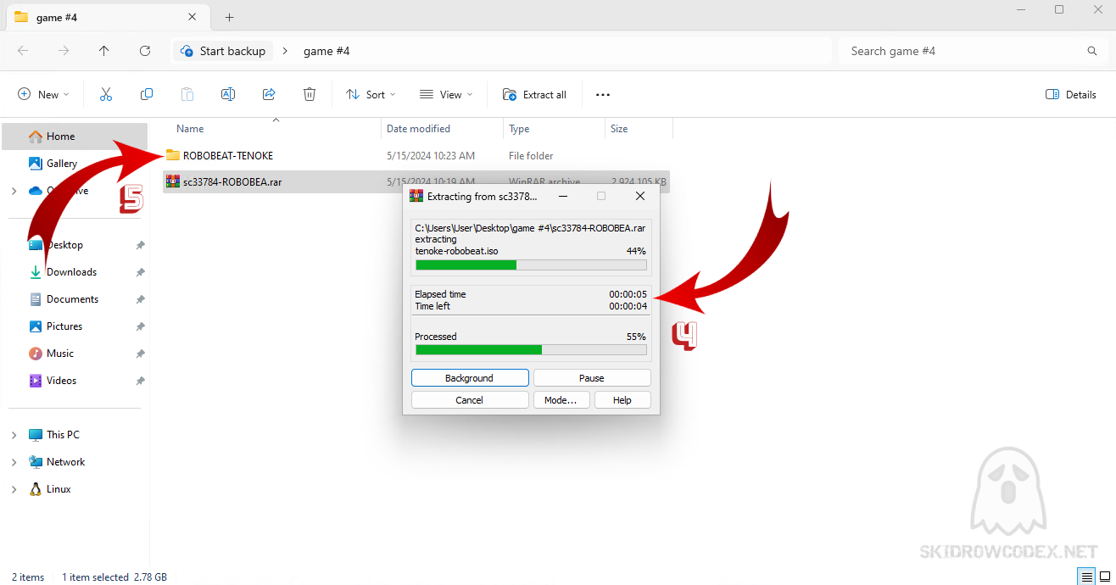Toggle the Details pane
The width and height of the screenshot is (1116, 585).
(1071, 94)
